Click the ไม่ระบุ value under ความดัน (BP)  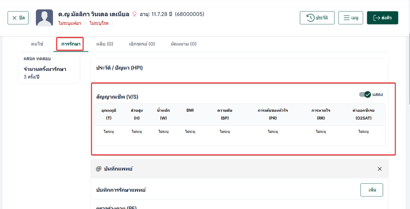coord(225,132)
